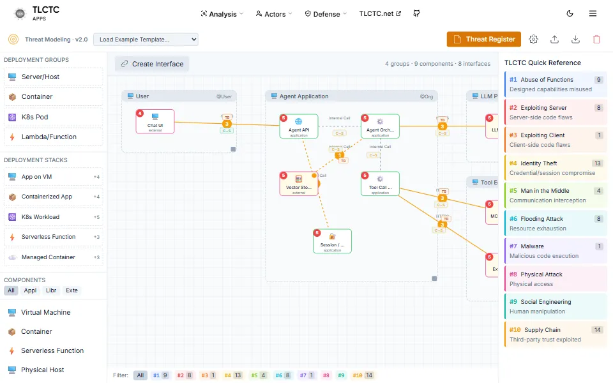Select Container deployment group

coord(54,97)
